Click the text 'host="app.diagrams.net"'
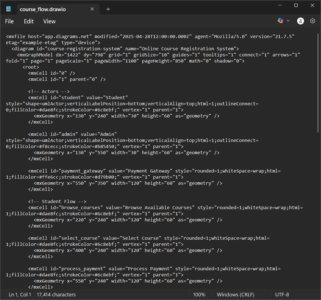This screenshot has width=321, height=300. (x=60, y=37)
